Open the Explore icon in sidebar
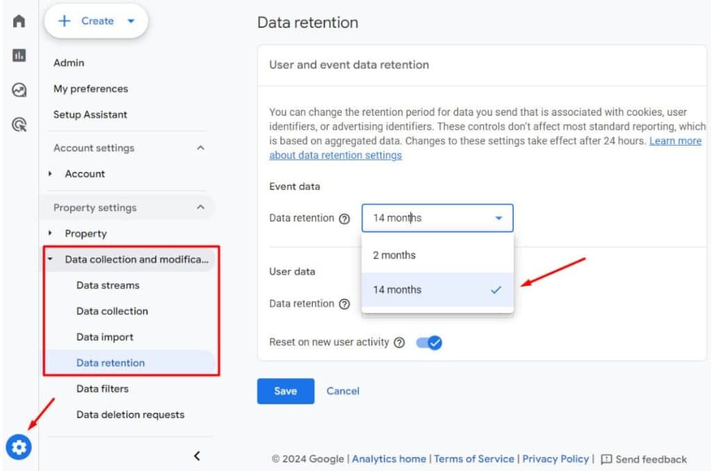 19,90
